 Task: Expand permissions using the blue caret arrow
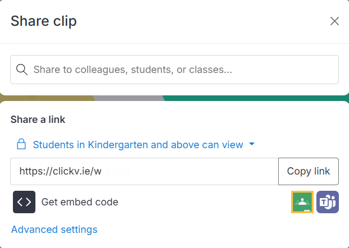(252, 144)
